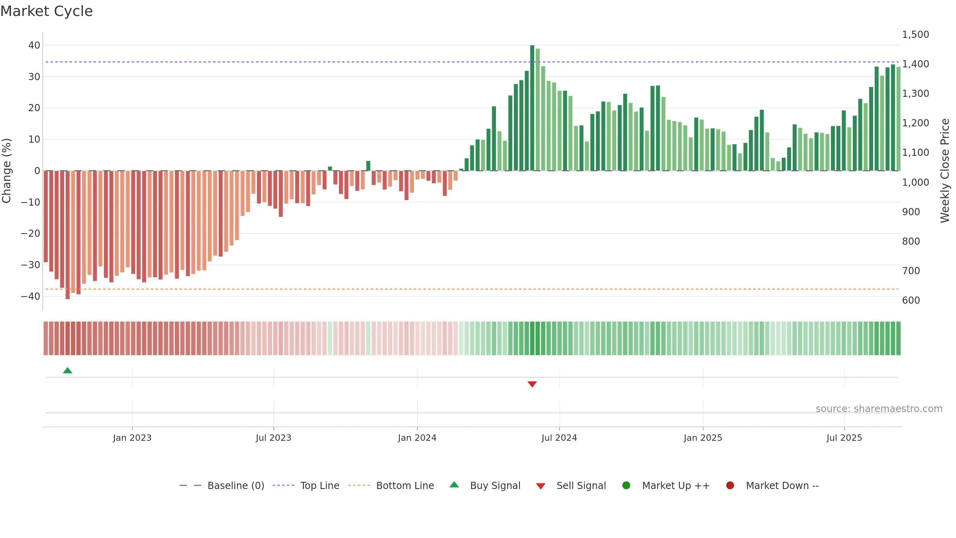
Task: Click the red sell signal triangle marker
Action: pyautogui.click(x=532, y=384)
